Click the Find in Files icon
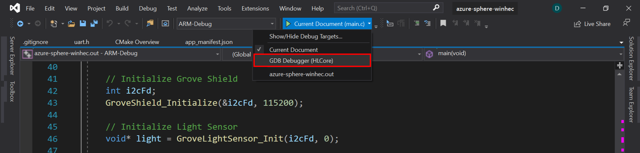Viewport: 640px width, 153px height. click(x=150, y=23)
